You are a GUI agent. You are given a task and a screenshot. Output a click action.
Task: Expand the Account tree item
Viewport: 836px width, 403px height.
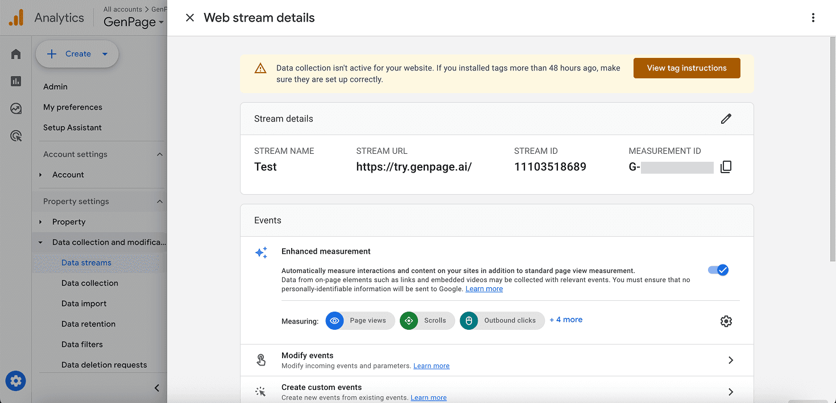point(40,175)
